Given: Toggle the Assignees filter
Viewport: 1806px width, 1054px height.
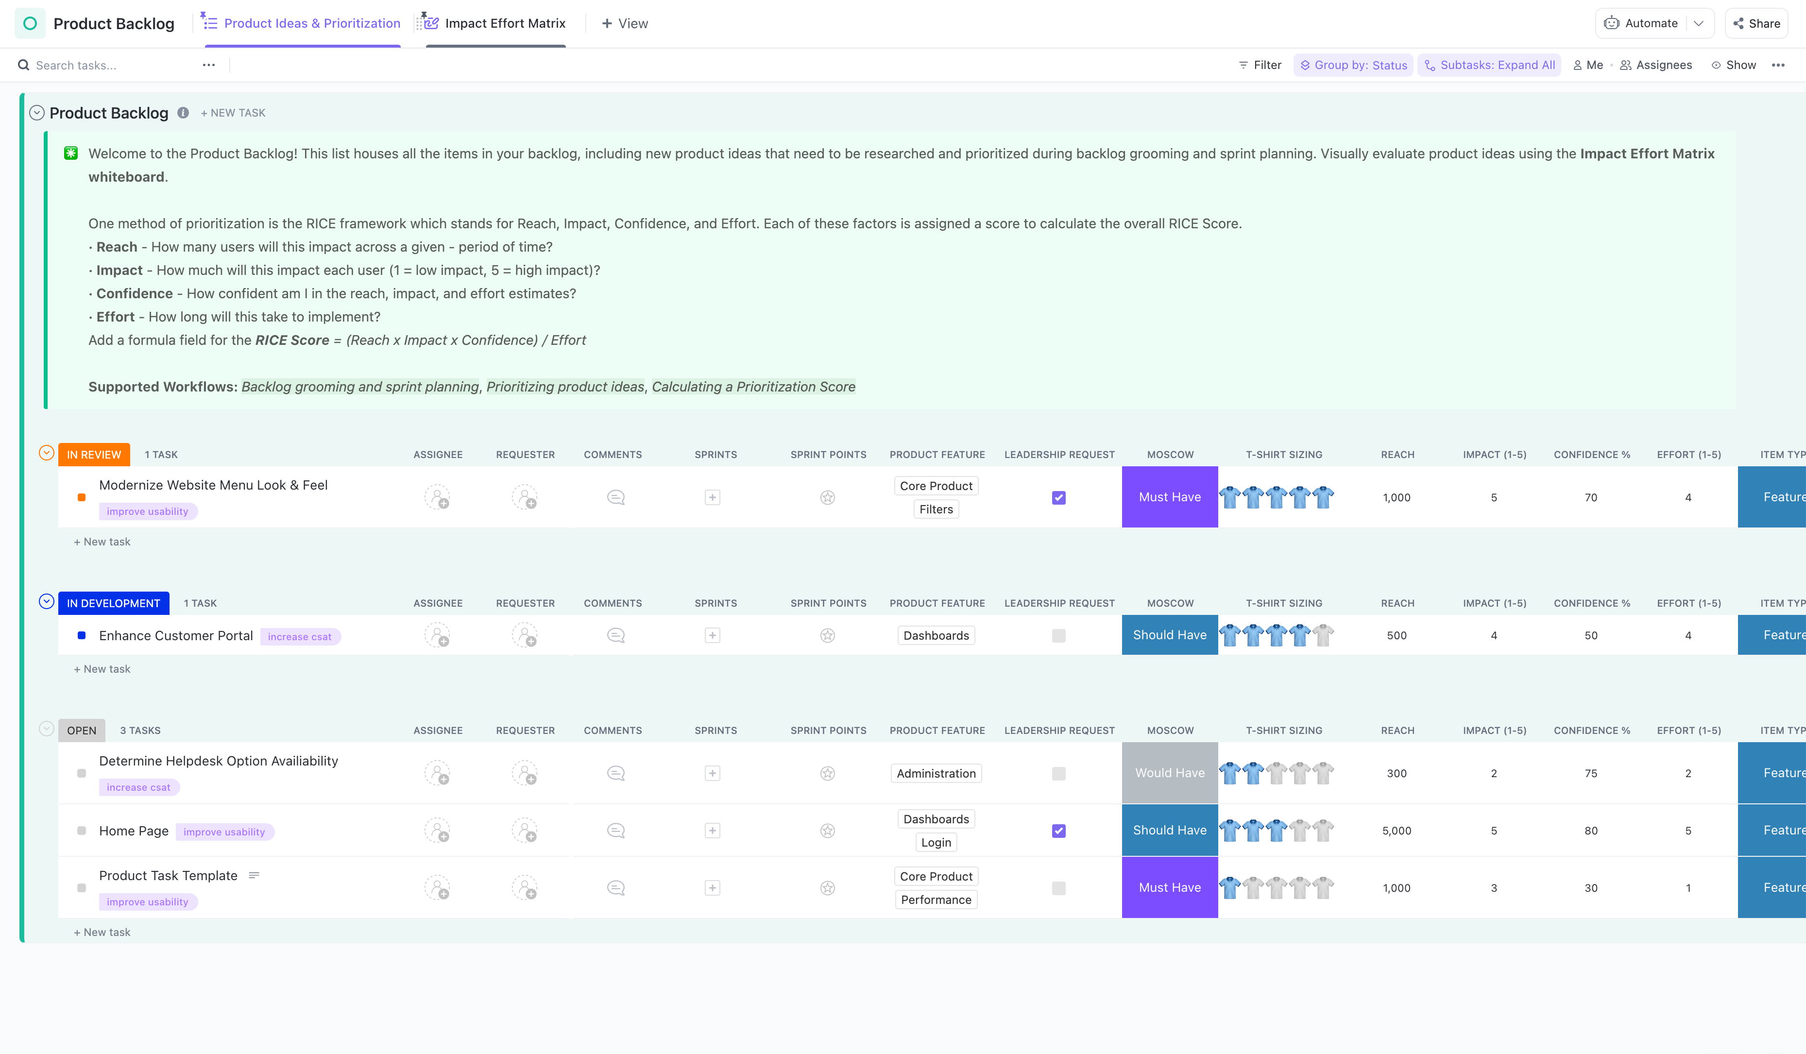Looking at the screenshot, I should (1655, 65).
